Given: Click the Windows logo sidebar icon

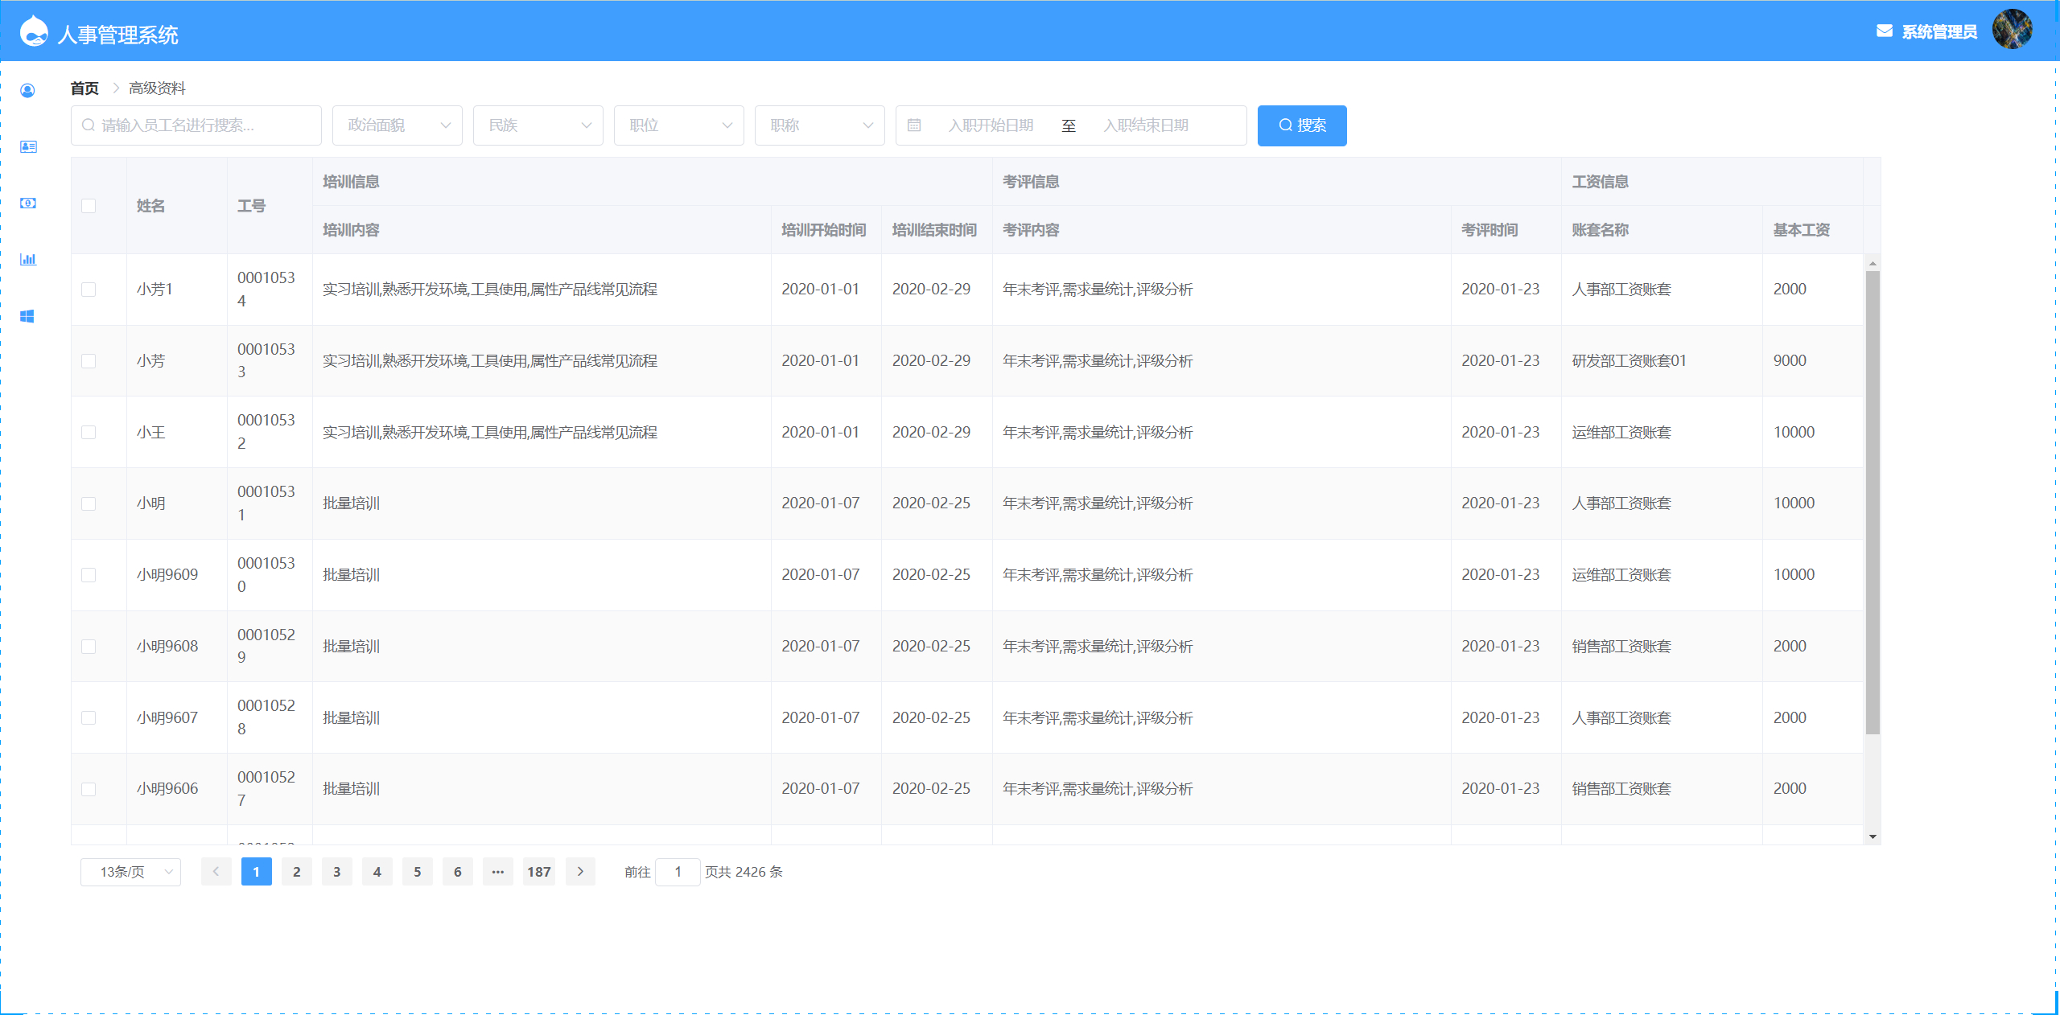Looking at the screenshot, I should tap(27, 316).
